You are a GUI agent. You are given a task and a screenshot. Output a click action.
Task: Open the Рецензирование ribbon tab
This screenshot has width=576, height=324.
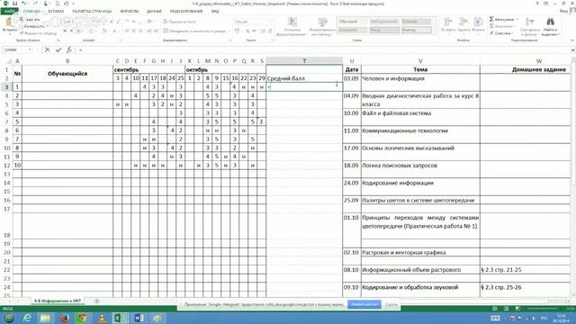[186, 11]
